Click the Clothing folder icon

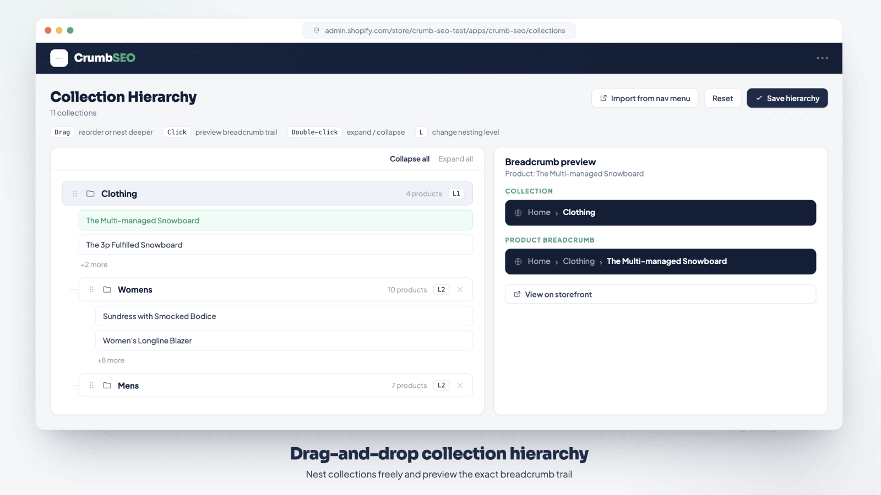(x=90, y=194)
